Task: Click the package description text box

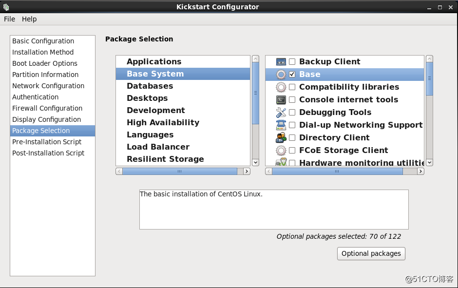Action: 274,210
